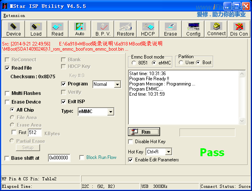The height and width of the screenshot is (191, 252).
Task: Open the Load file toolbar icon
Action: pos(36,29)
